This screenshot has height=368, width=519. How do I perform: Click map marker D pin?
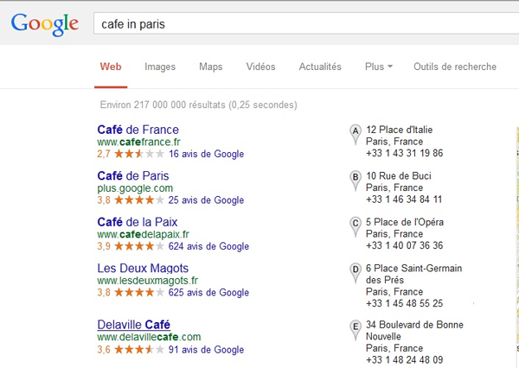point(354,271)
